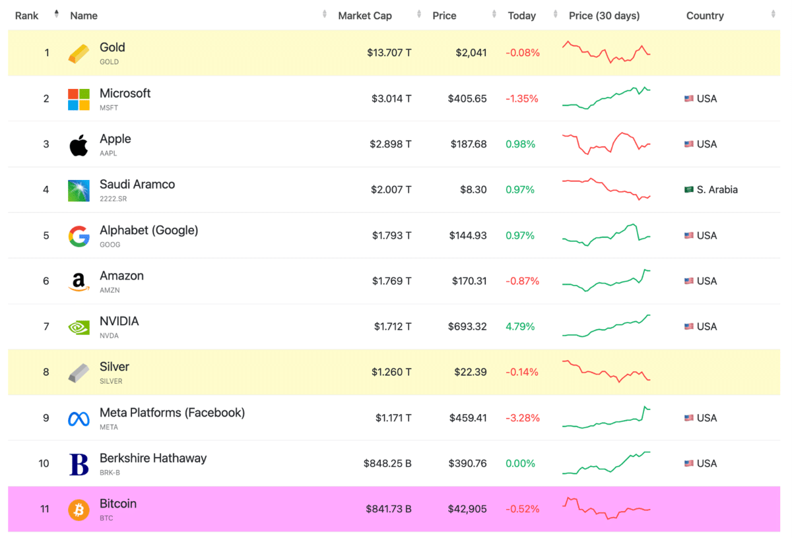Open the Amazon company link
792x538 pixels.
(x=121, y=276)
